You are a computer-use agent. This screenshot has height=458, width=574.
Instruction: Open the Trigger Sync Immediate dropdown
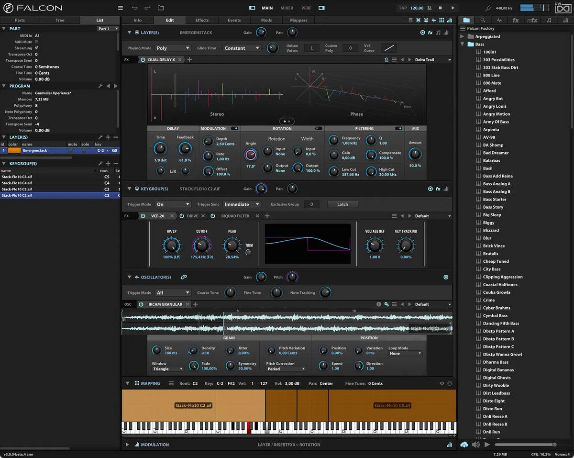[242, 204]
